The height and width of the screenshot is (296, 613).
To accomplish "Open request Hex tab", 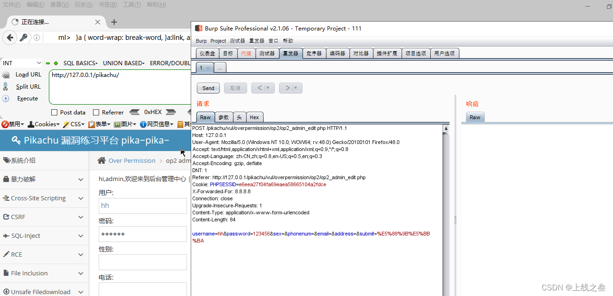I will point(254,117).
